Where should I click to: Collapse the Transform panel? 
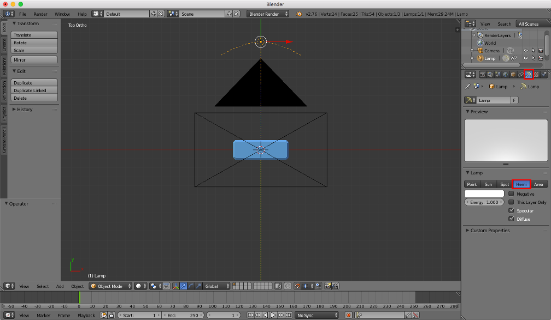(14, 23)
